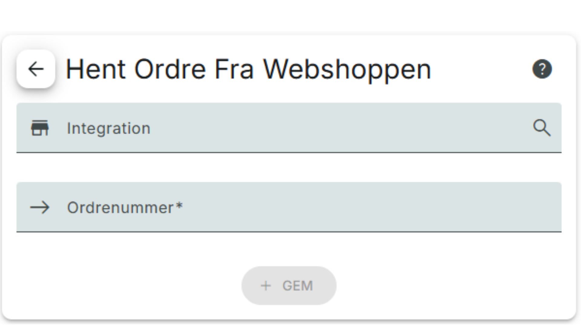
Task: Click the Integration label text
Action: click(108, 128)
